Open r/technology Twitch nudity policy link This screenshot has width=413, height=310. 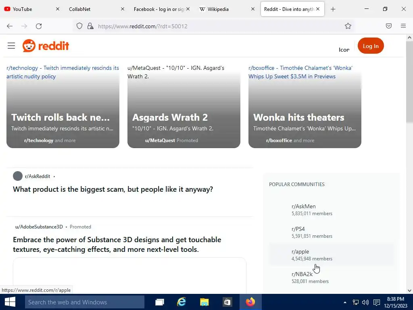point(63,72)
